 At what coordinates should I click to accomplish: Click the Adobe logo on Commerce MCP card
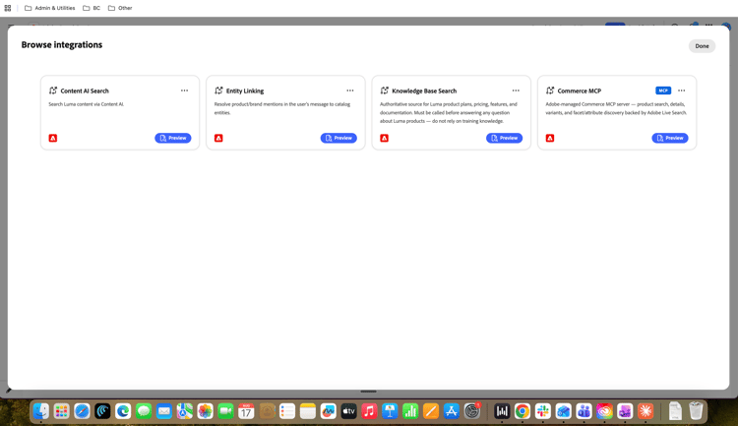tap(550, 138)
